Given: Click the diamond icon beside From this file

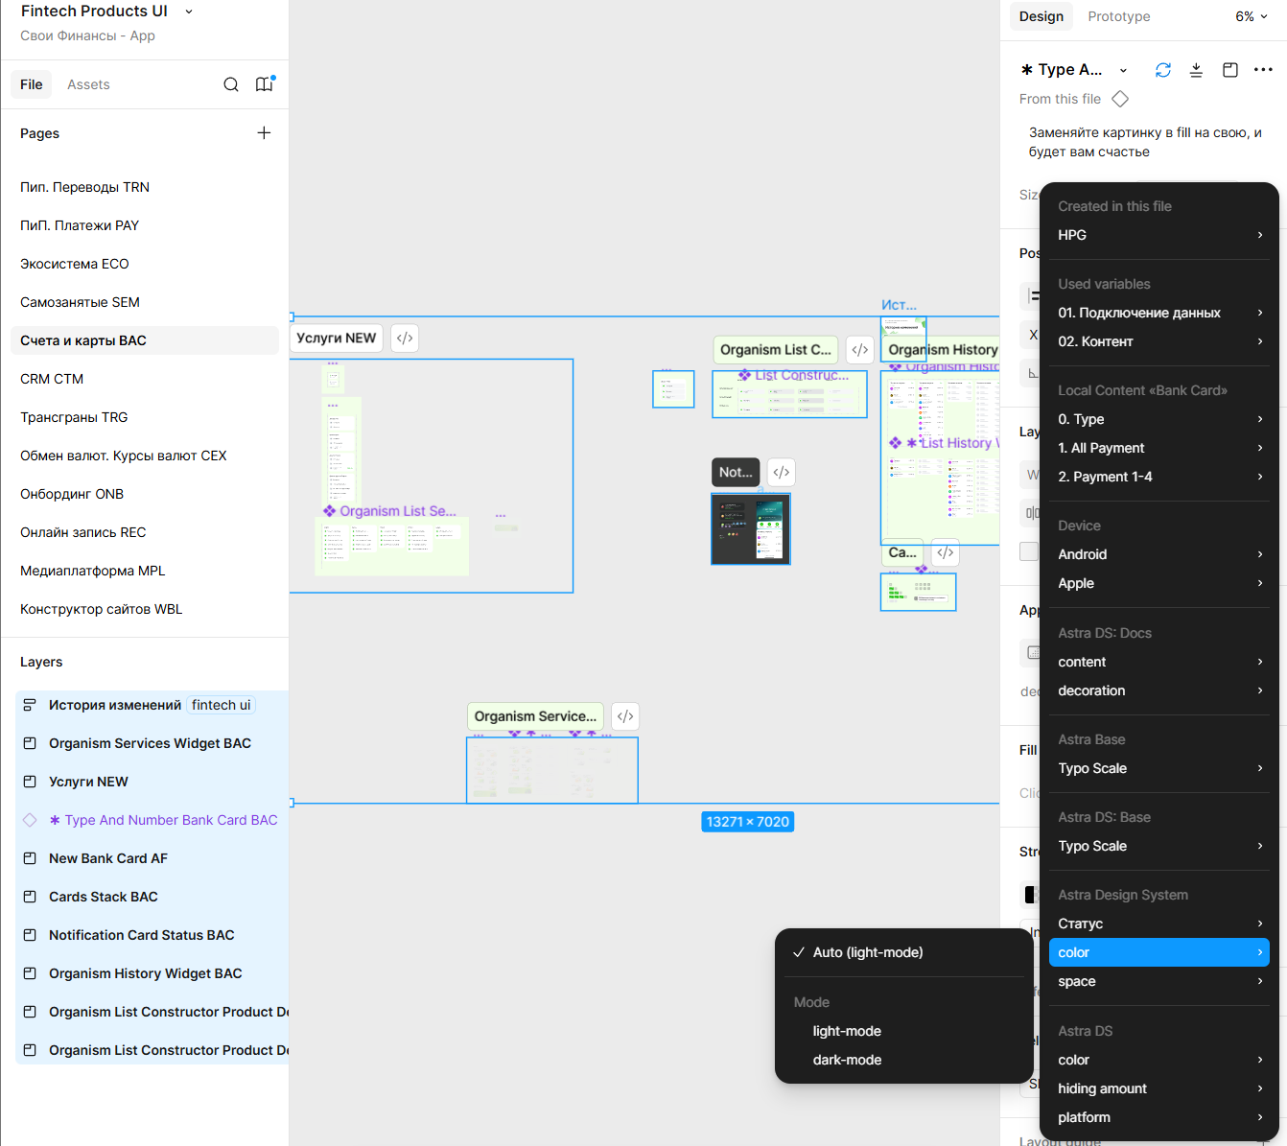Looking at the screenshot, I should pyautogui.click(x=1120, y=99).
